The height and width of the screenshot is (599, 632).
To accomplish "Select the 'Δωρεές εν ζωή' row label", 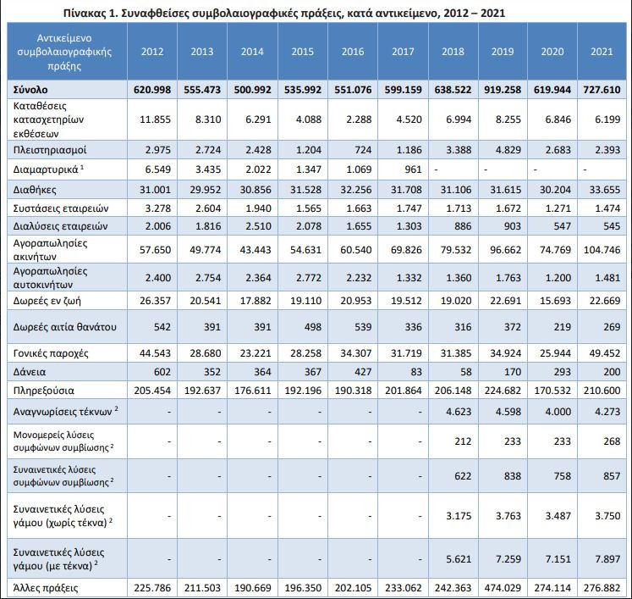I will [47, 301].
